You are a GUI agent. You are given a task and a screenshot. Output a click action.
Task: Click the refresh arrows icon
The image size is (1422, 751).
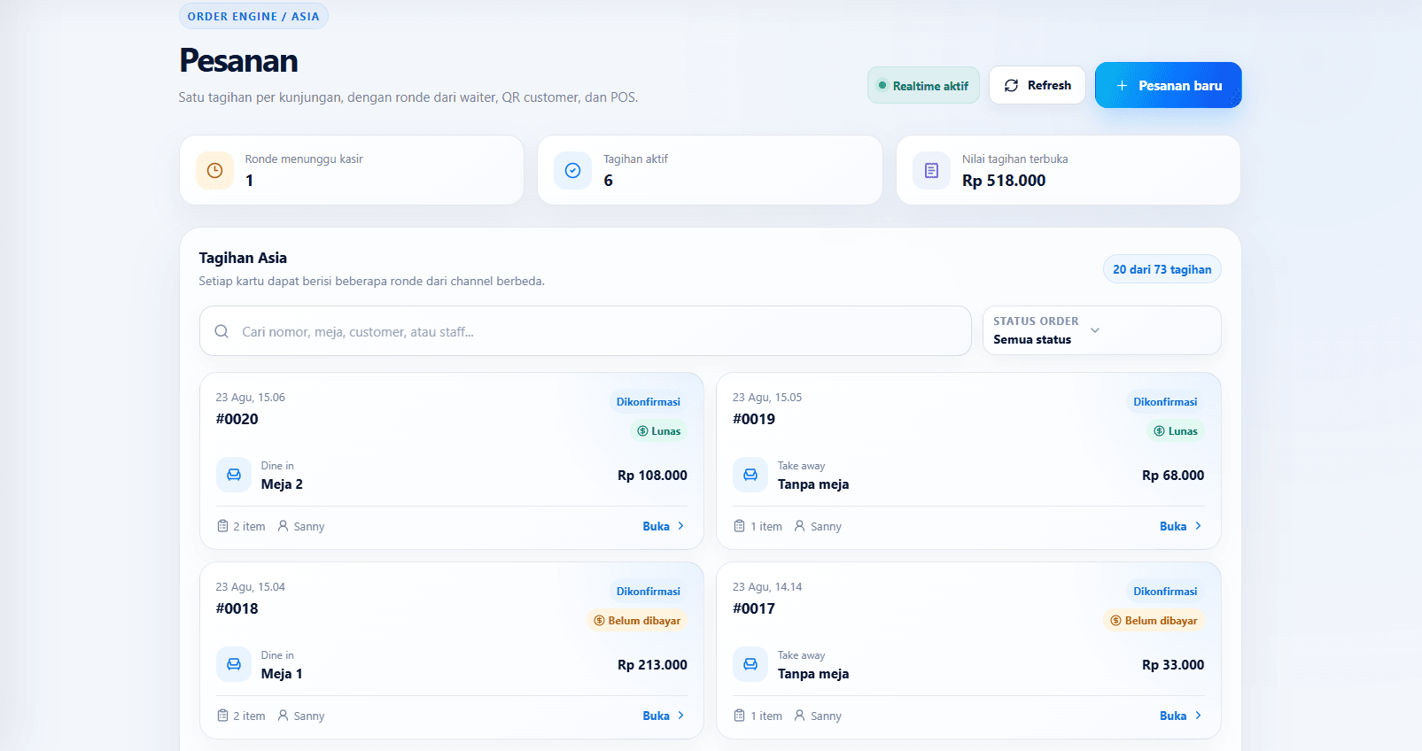pyautogui.click(x=1011, y=86)
